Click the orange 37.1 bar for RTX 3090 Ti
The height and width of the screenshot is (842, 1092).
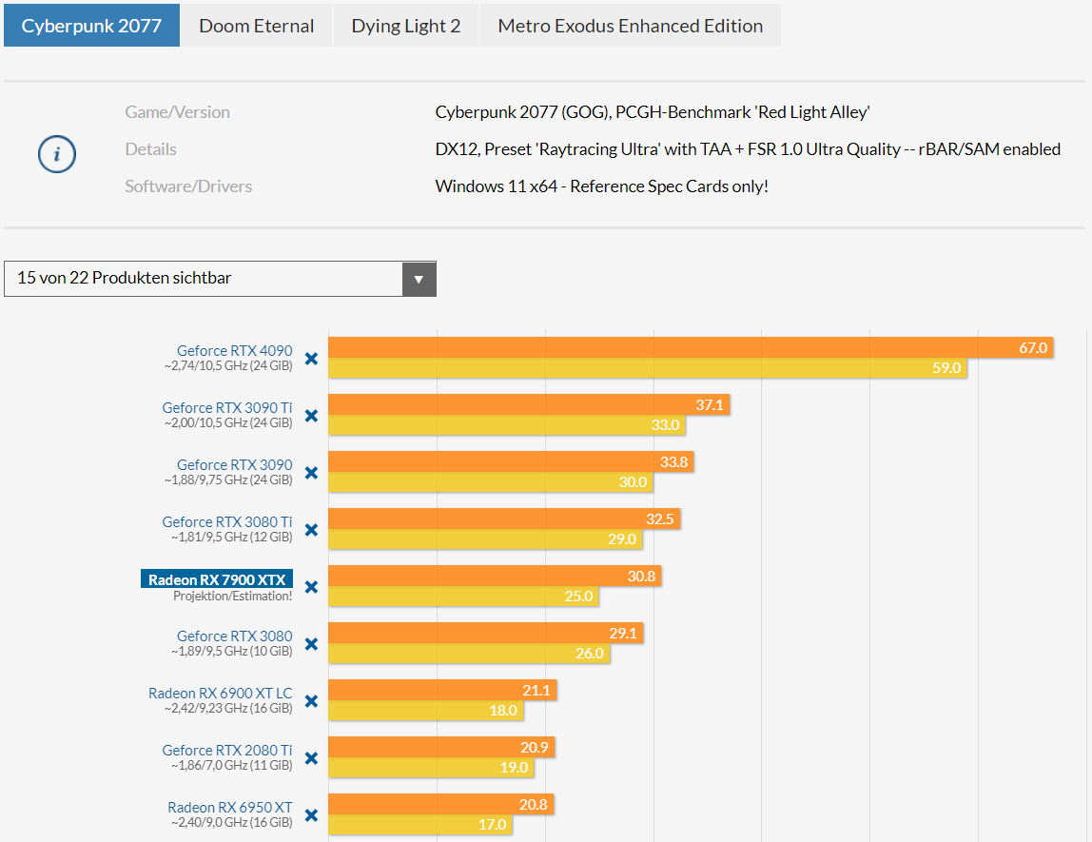point(529,404)
